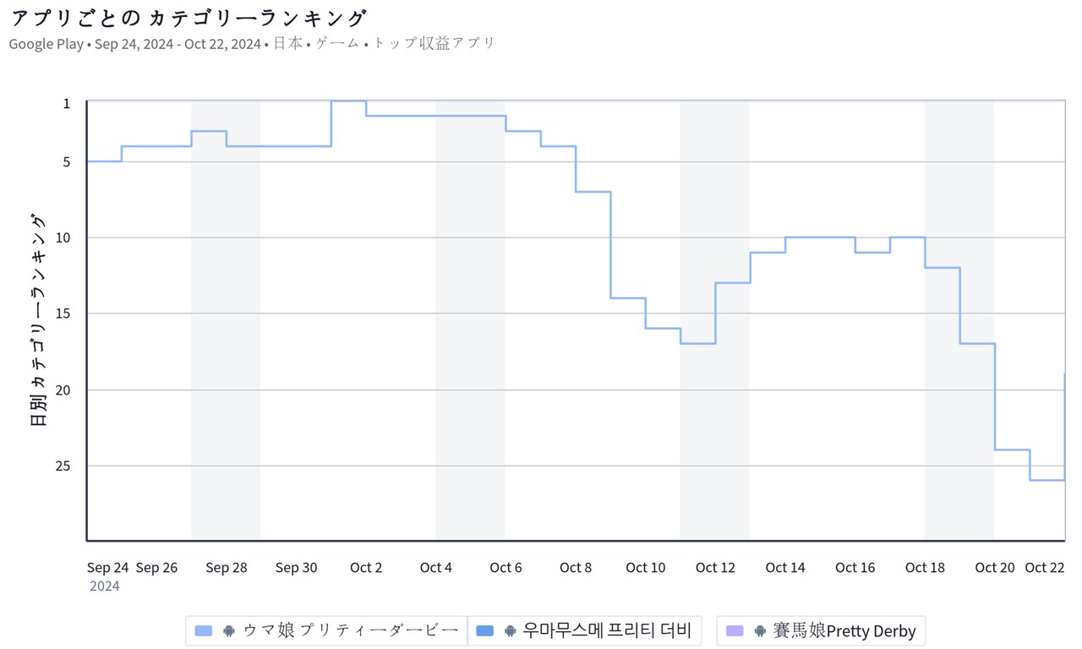Click the Oct 16 x-axis date label

tap(855, 568)
